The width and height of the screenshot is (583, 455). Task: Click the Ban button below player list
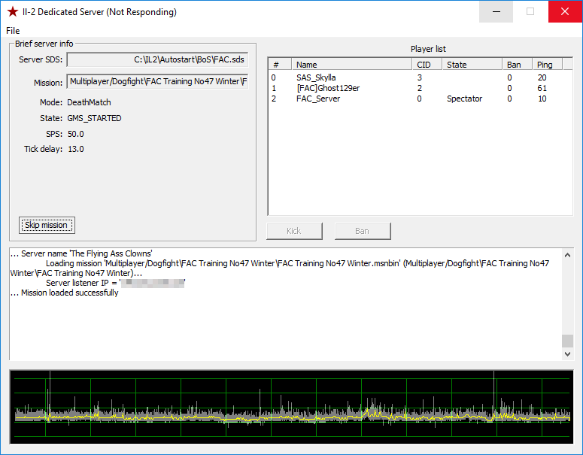363,231
